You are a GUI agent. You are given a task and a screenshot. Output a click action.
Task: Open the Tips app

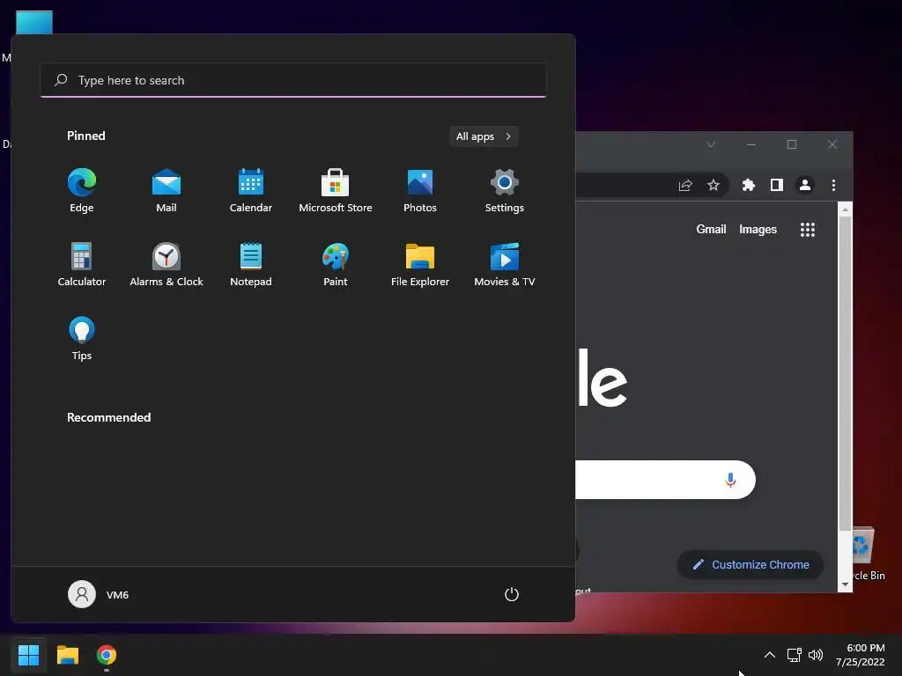[x=82, y=339]
